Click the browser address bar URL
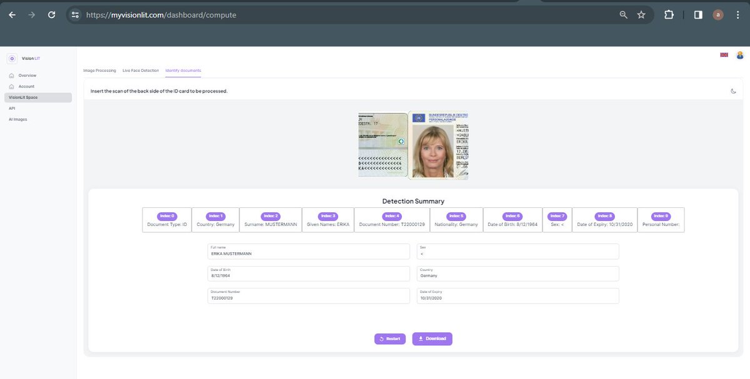This screenshot has height=379, width=750. (x=161, y=14)
